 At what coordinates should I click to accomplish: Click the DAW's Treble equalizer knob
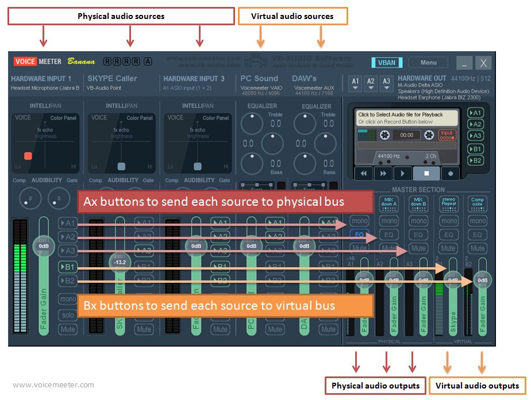click(305, 124)
